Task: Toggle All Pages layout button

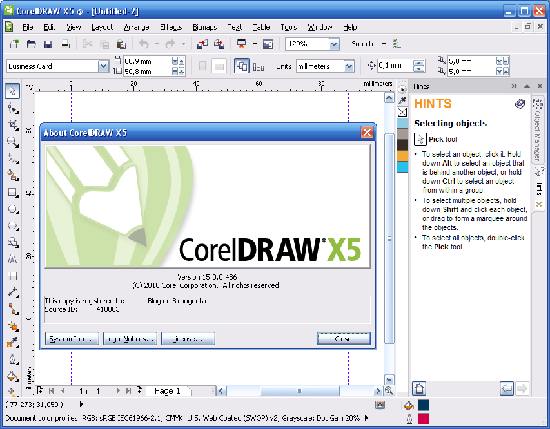Action: click(x=242, y=66)
